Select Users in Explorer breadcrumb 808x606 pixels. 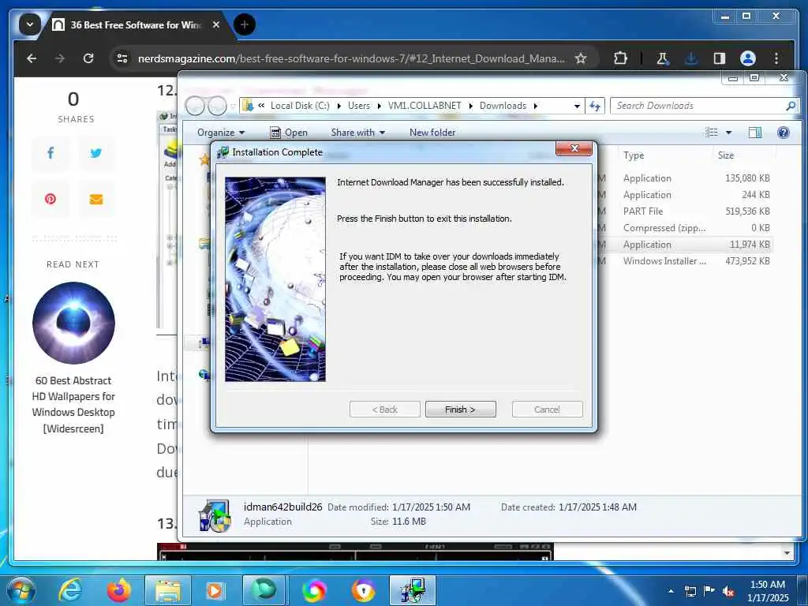click(x=359, y=106)
